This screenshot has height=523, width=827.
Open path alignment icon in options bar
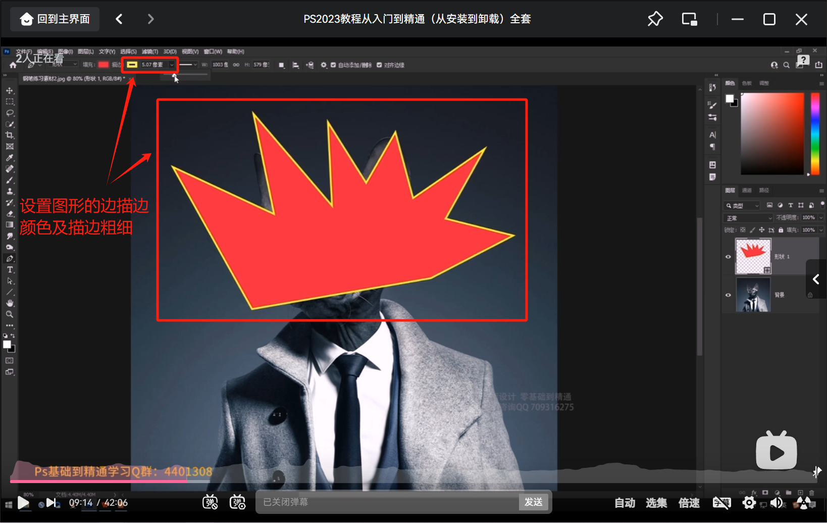point(295,65)
